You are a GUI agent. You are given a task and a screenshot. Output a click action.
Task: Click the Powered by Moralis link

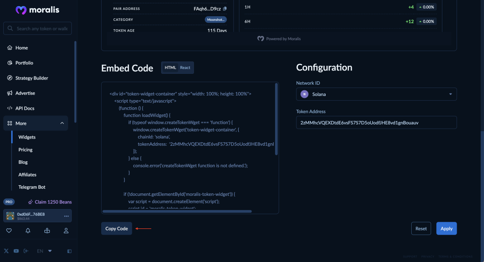[x=279, y=39]
